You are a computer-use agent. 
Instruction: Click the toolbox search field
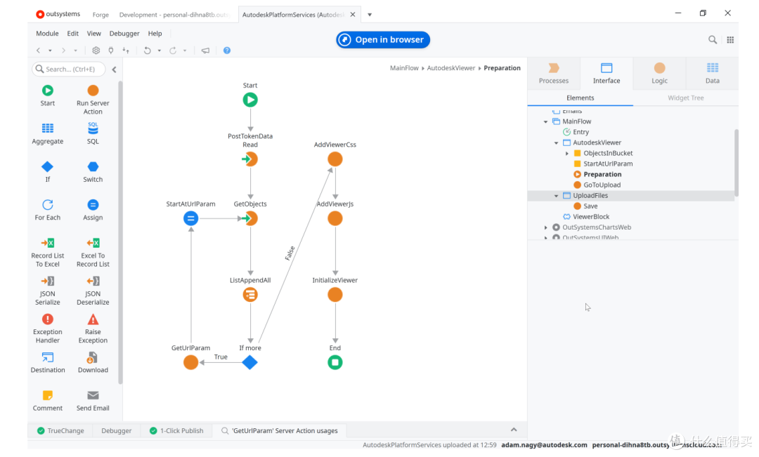click(69, 69)
